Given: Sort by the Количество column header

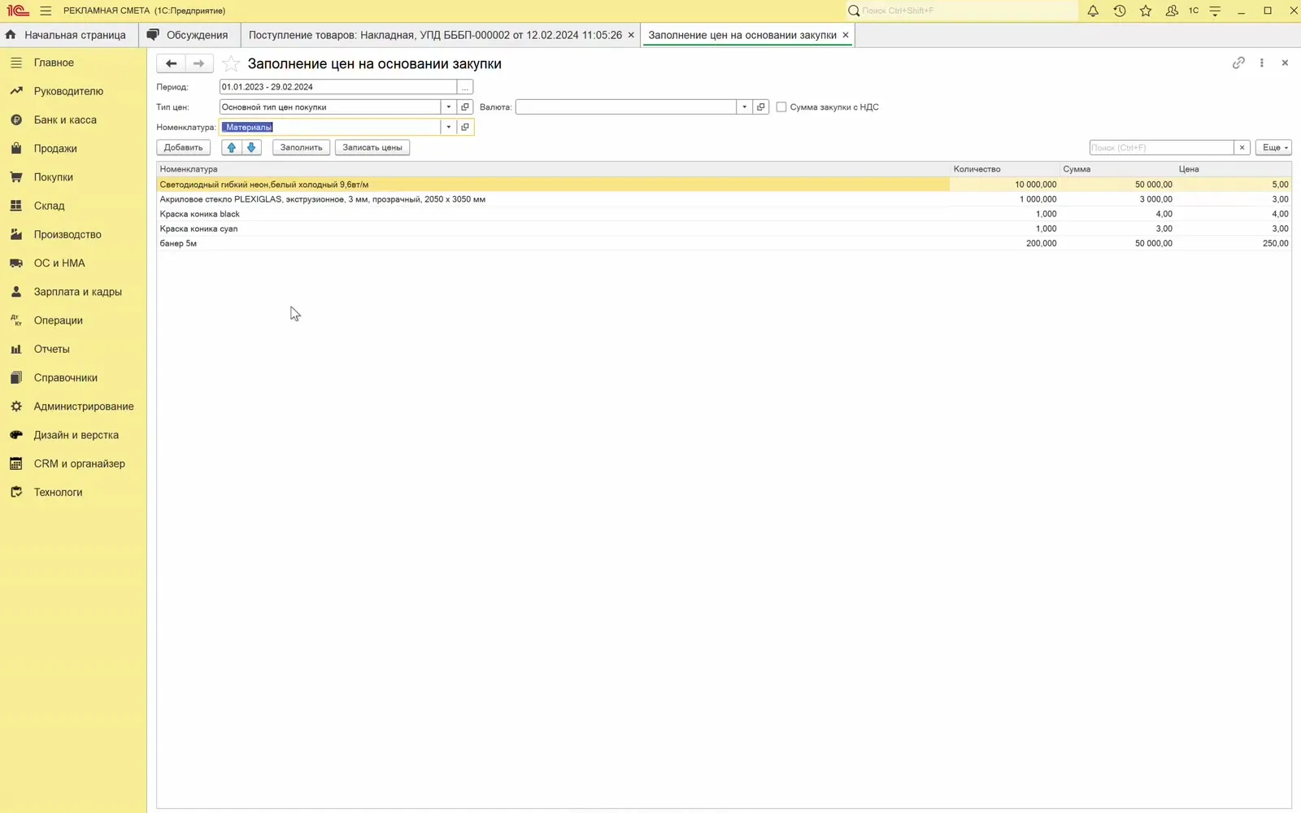Looking at the screenshot, I should 1004,169.
